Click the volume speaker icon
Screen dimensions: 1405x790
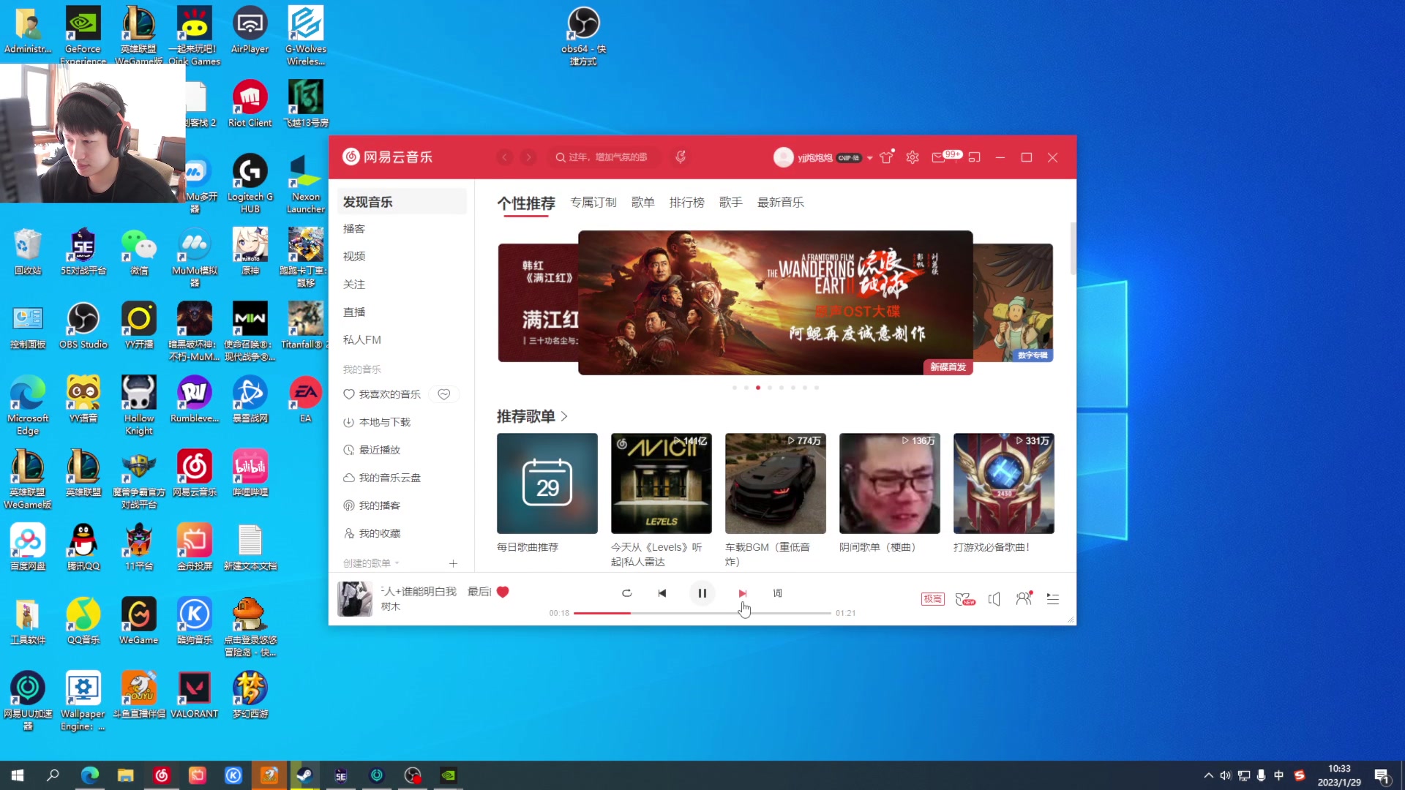point(994,599)
